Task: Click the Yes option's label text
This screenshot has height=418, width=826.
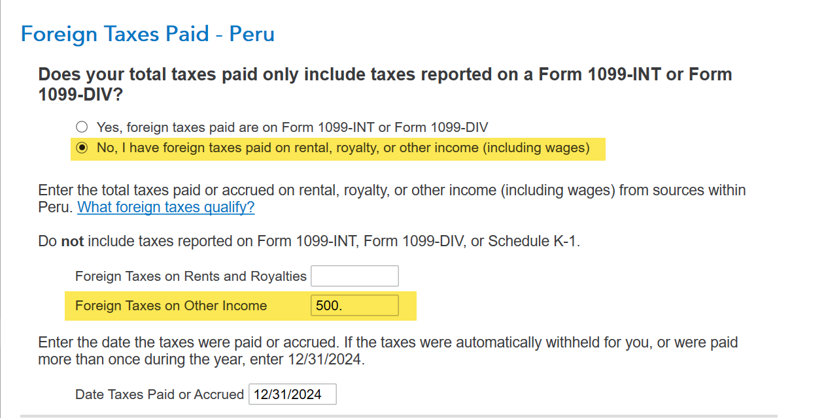Action: 292,127
